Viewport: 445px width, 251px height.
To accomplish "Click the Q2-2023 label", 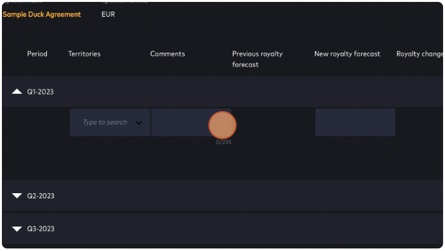I will click(40, 196).
